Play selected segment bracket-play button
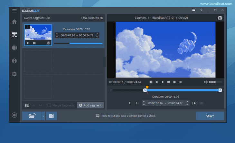Screen dimensions: 235x143 pyautogui.click(x=194, y=103)
